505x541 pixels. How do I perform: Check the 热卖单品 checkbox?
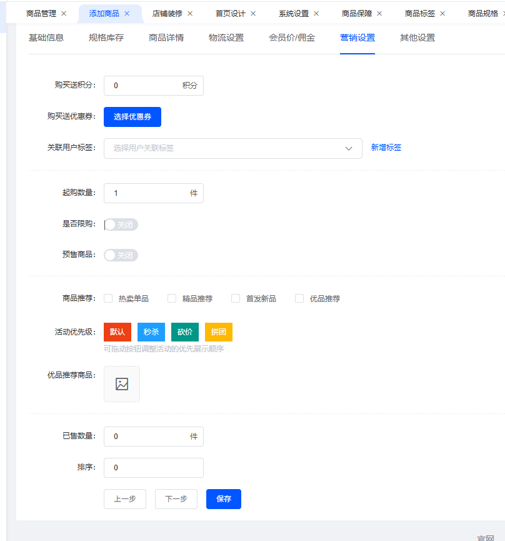pos(108,298)
